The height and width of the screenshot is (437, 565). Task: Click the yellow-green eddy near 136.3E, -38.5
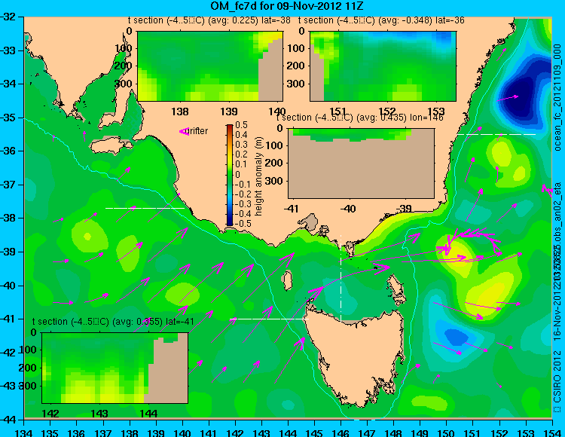pos(89,237)
